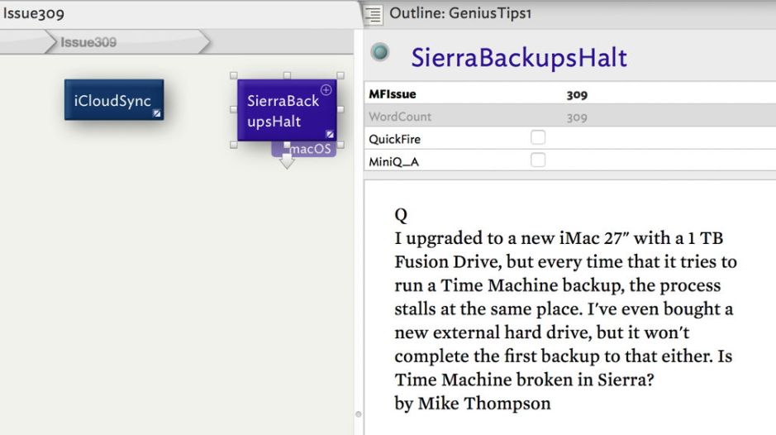Click the down arrow below the SierraBackupsHalt note
Viewport: 776px width, 435px height.
tap(286, 162)
